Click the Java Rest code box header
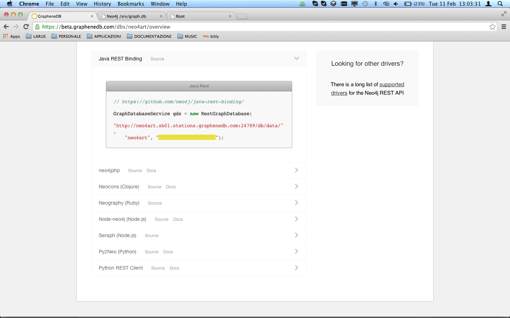The height and width of the screenshot is (318, 510). (x=199, y=86)
